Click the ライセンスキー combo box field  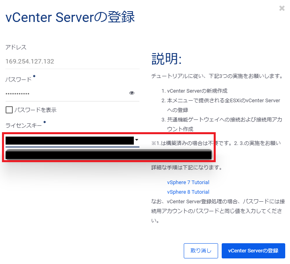pyautogui.click(x=70, y=141)
